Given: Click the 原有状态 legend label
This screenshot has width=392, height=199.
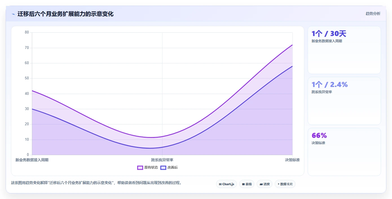Looking at the screenshot, I should [x=151, y=167].
